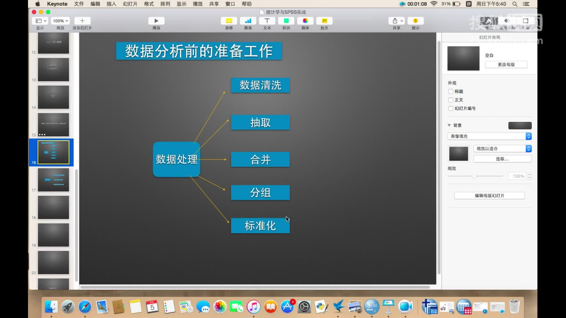Open the 媒体 media browser icon
This screenshot has height=318, width=566.
coord(305,21)
